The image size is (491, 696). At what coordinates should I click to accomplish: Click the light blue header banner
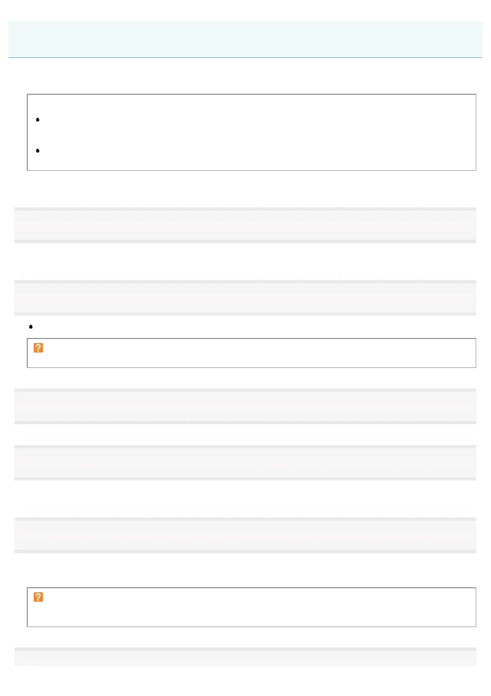click(x=245, y=39)
